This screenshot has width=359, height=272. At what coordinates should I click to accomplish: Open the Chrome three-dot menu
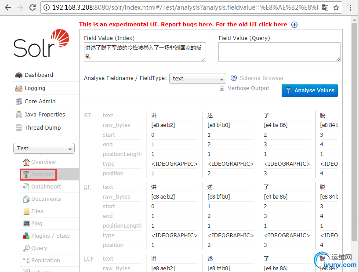(350, 7)
